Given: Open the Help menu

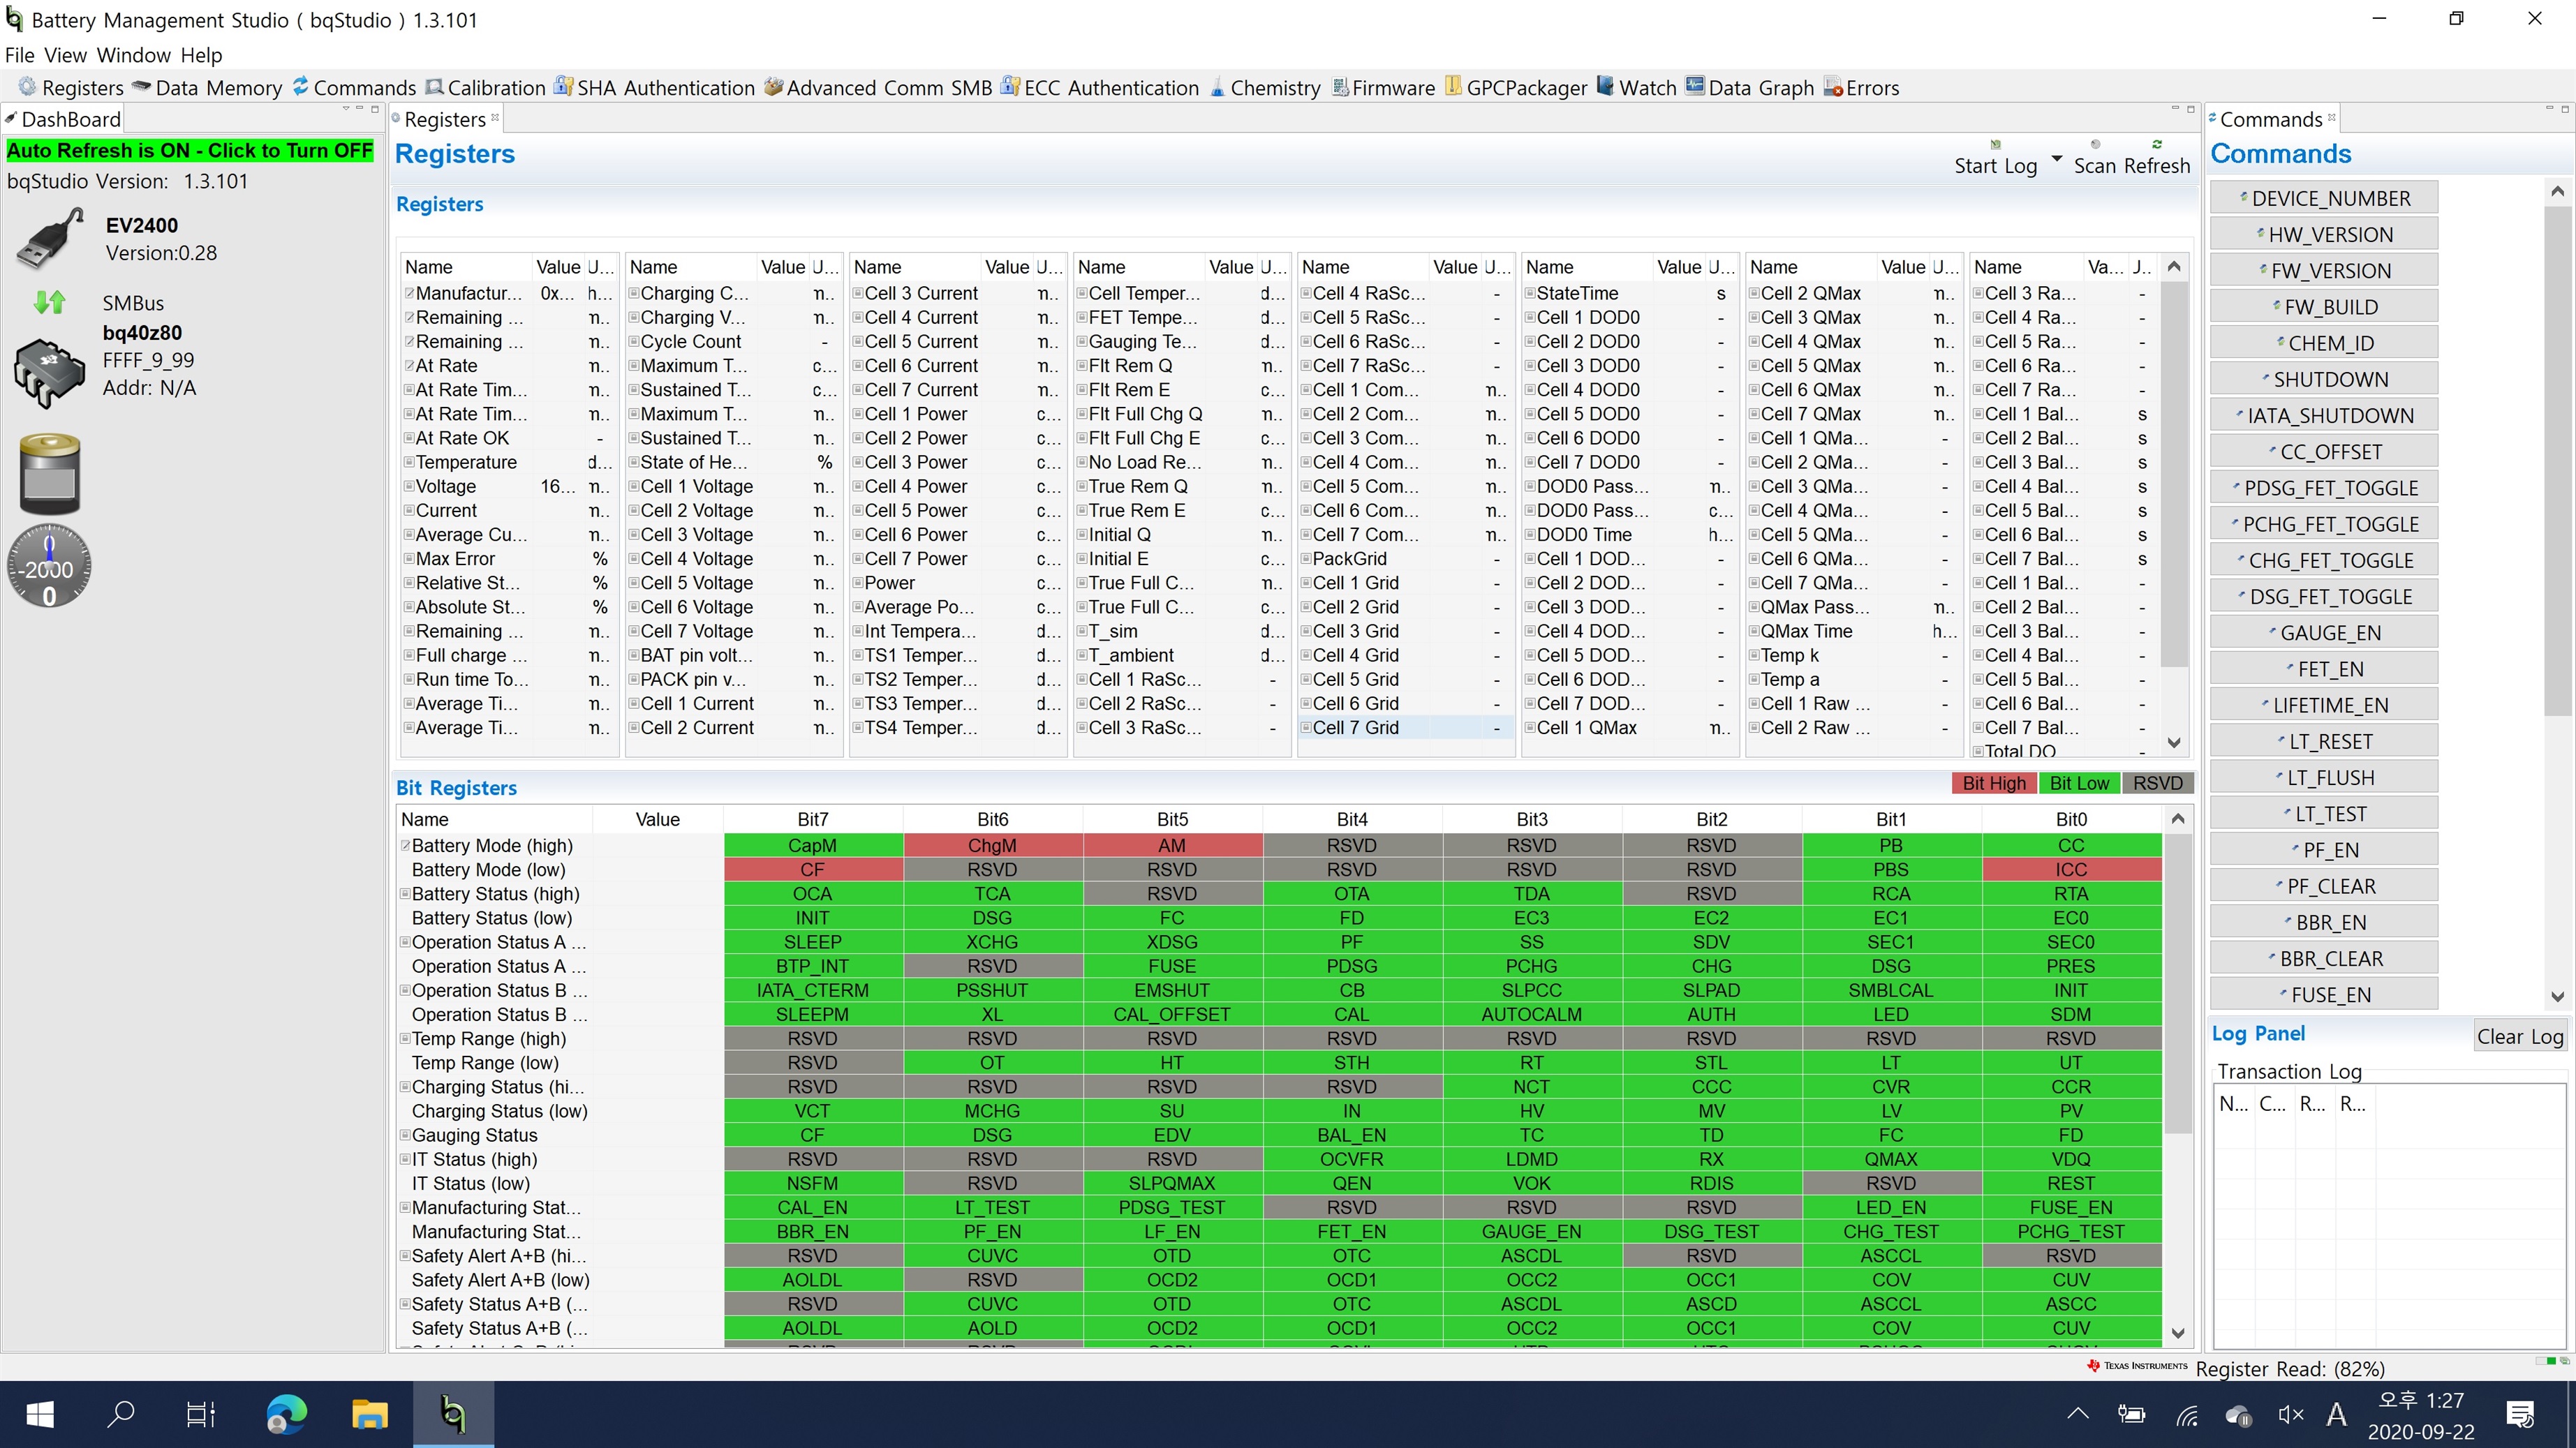Looking at the screenshot, I should pyautogui.click(x=202, y=55).
